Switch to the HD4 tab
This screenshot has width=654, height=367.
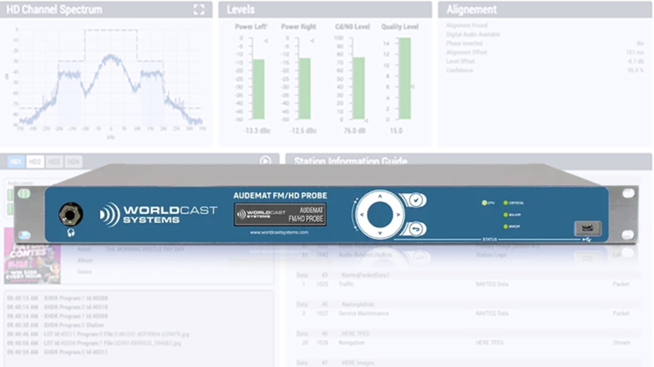[x=74, y=162]
